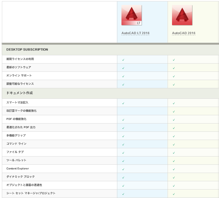The image size is (219, 198).
Task: Click AutoCAD LT checkmark for PDF の機能強化
Action: 123,120
